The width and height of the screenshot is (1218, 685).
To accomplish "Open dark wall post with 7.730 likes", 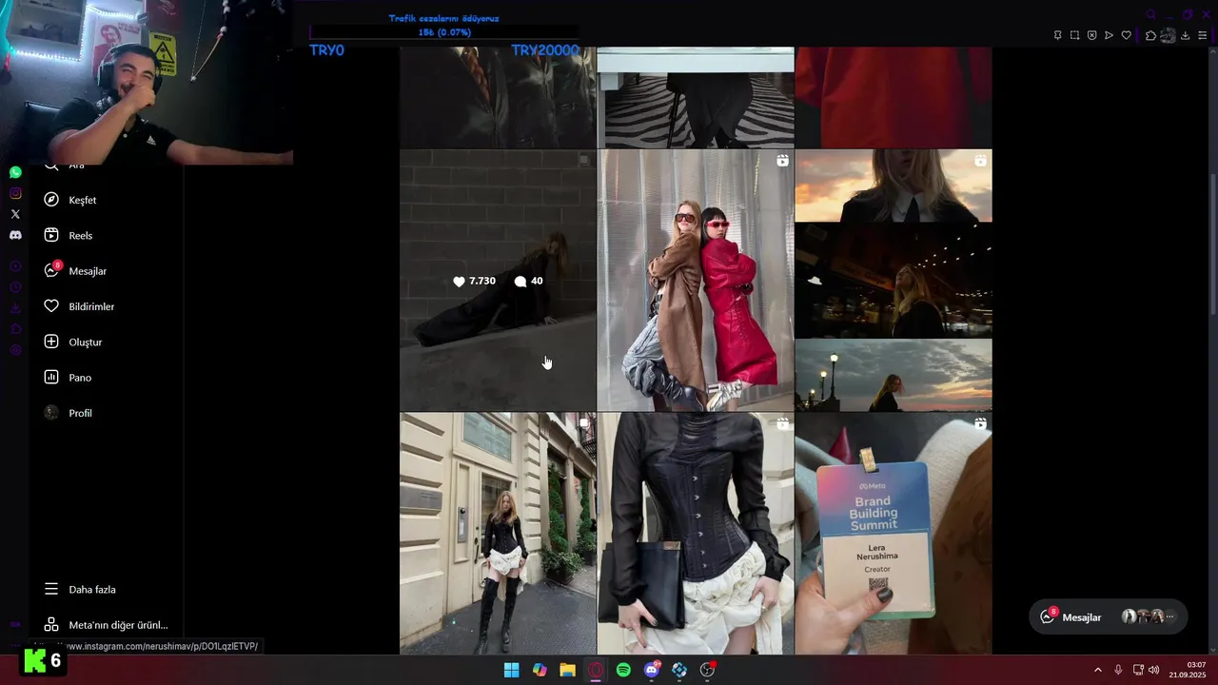I will point(498,280).
